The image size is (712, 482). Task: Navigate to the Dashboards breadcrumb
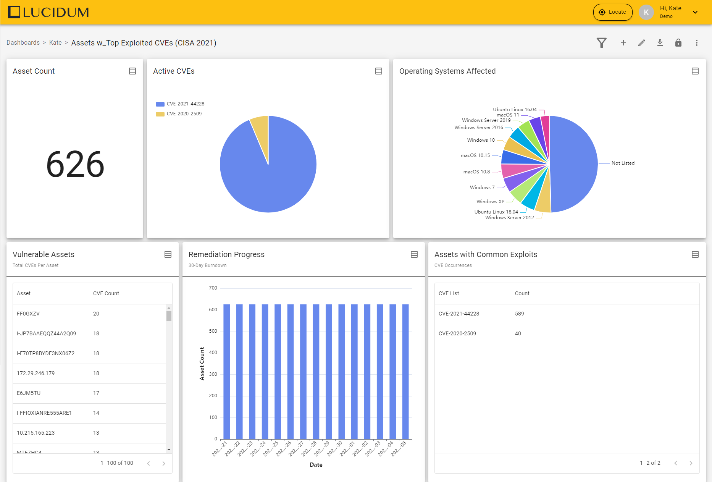23,42
